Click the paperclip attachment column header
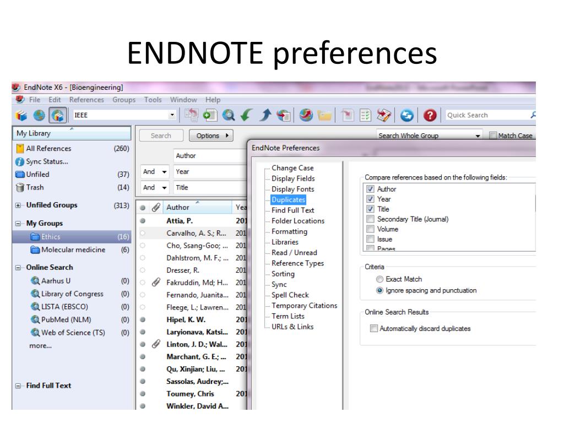 [156, 207]
